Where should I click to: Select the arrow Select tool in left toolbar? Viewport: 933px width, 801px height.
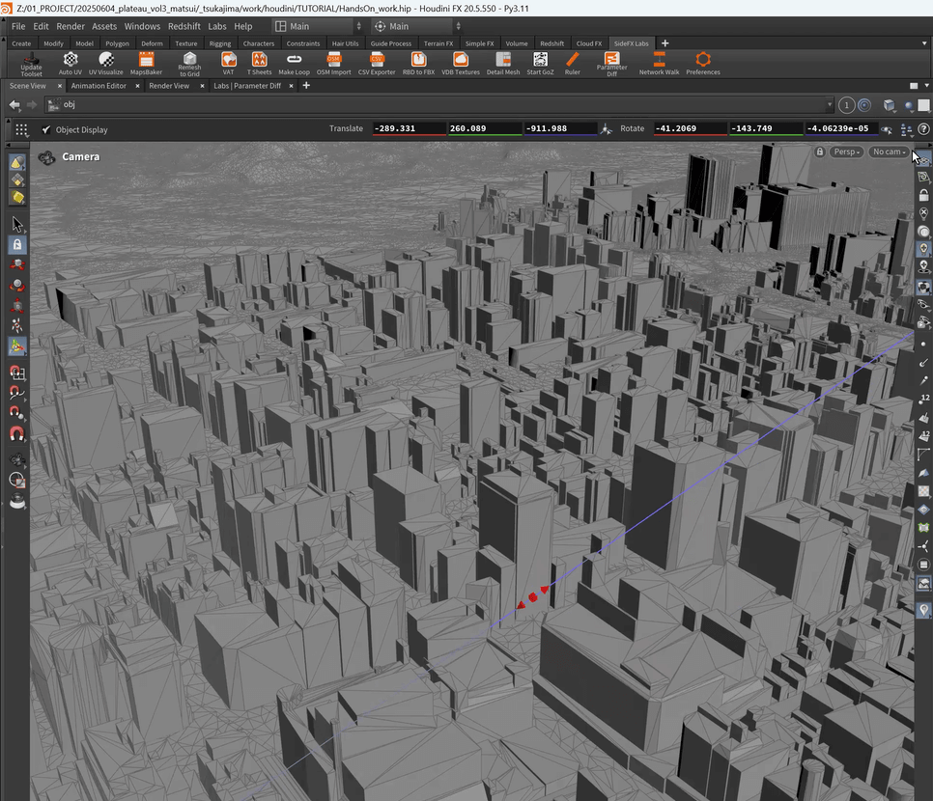[x=17, y=224]
